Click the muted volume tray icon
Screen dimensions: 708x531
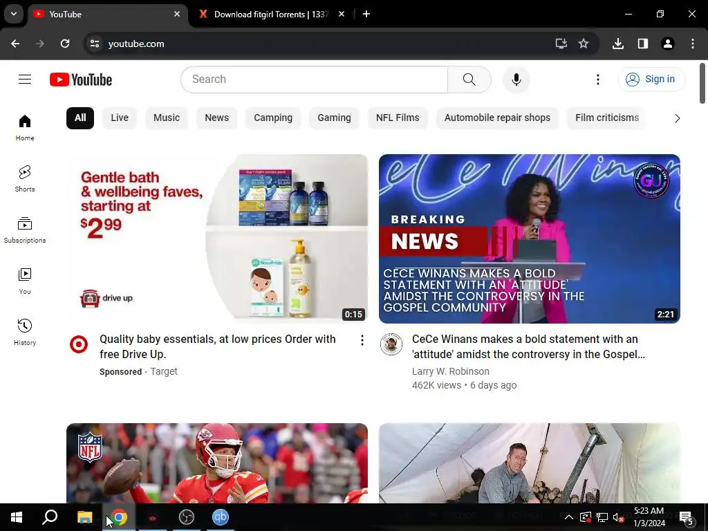coord(618,517)
